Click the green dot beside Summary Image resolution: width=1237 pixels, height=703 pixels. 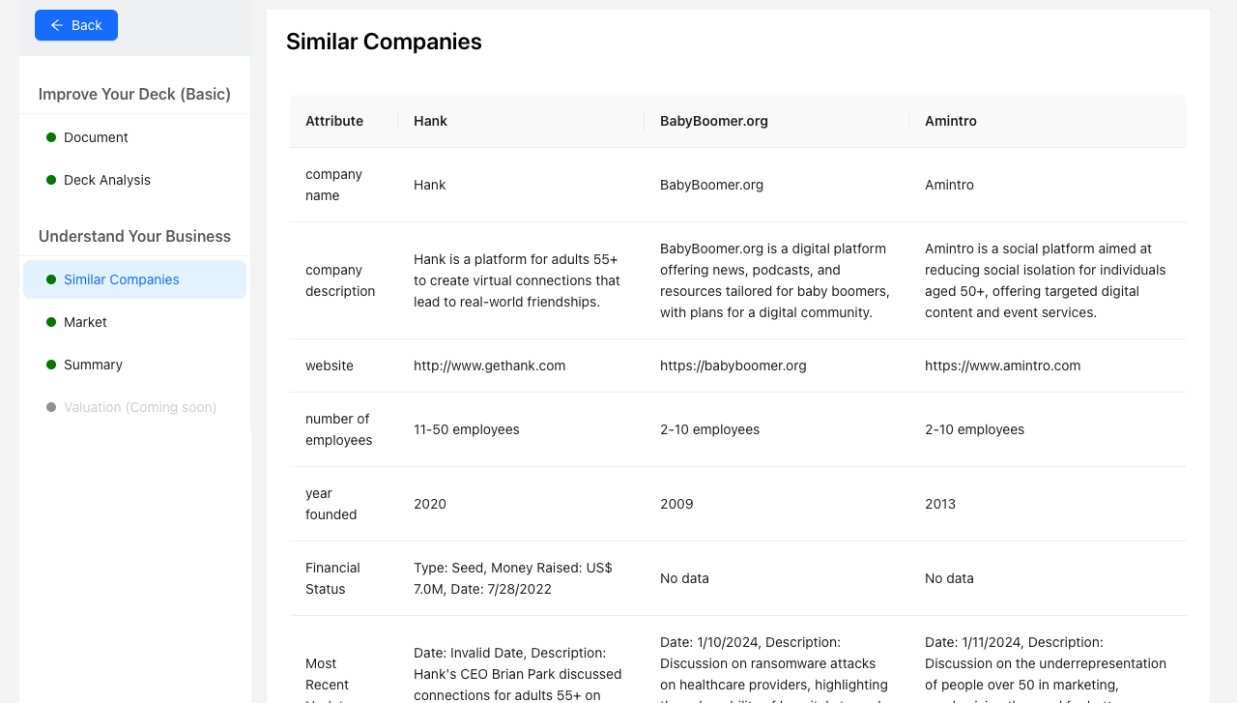coord(51,365)
